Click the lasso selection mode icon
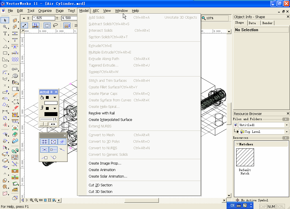 tap(55, 25)
